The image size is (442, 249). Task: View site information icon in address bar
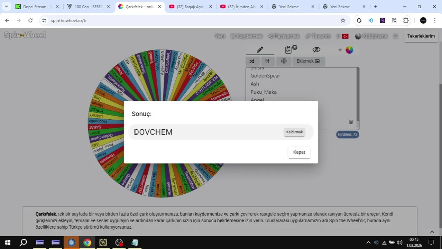tap(44, 20)
